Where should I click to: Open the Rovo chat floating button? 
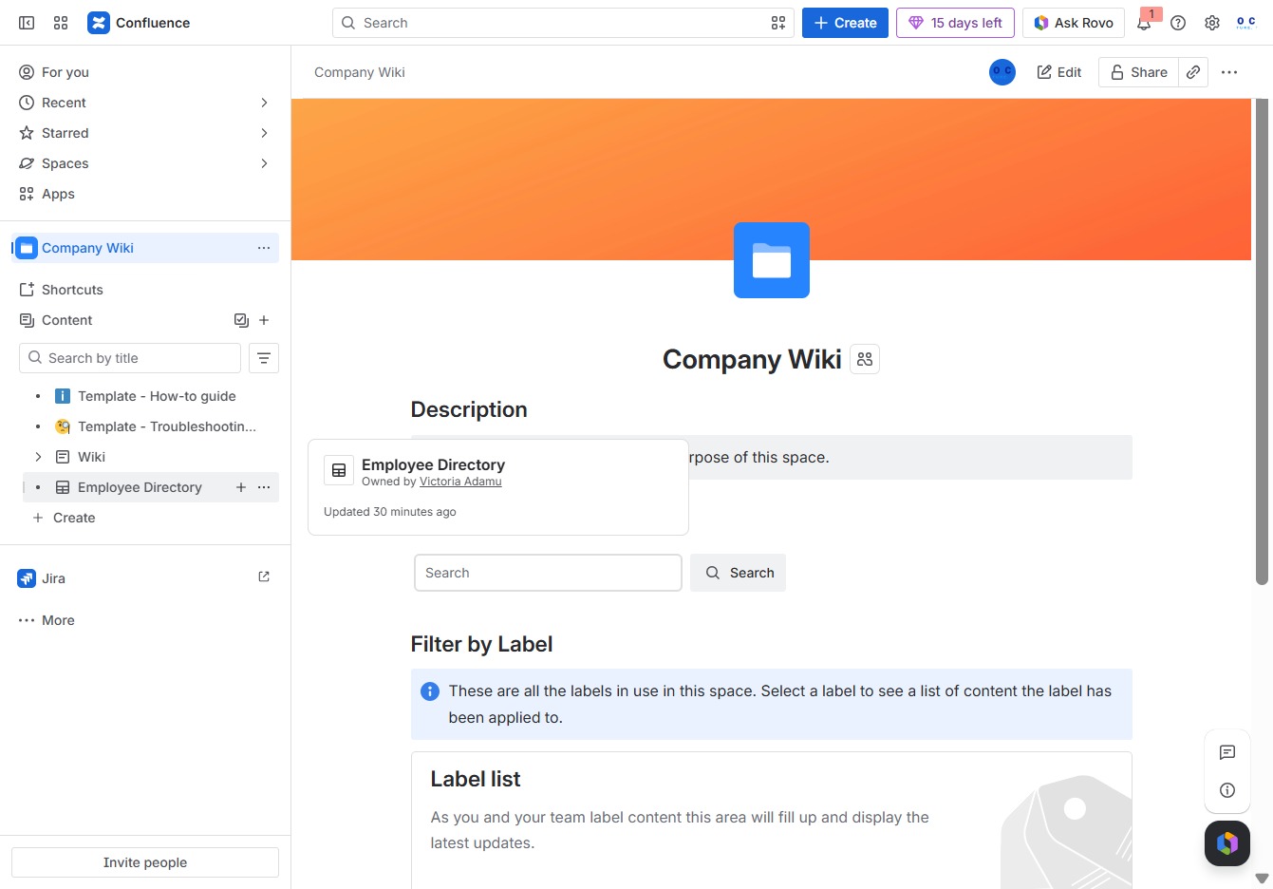tap(1227, 842)
